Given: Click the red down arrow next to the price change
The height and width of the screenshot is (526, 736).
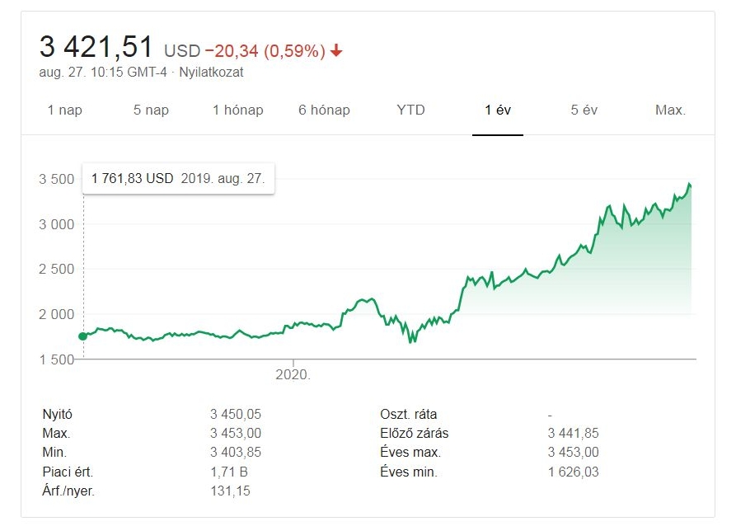Looking at the screenshot, I should click(x=336, y=51).
